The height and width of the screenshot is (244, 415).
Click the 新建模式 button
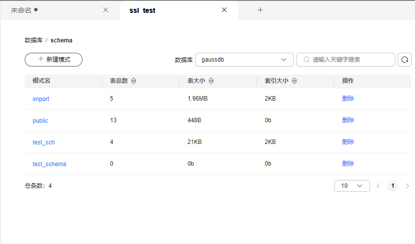(x=53, y=60)
